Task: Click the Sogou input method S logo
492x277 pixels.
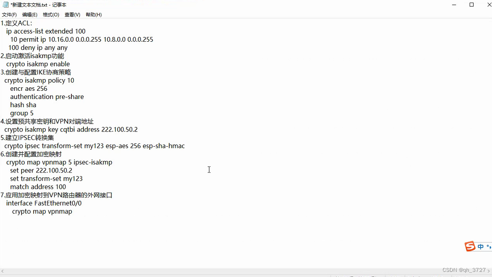Action: (x=470, y=246)
